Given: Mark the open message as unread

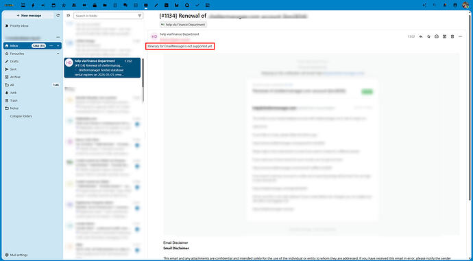Looking at the screenshot, I should (x=437, y=36).
